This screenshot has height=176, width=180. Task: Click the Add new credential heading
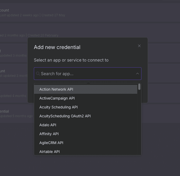pyautogui.click(x=57, y=47)
